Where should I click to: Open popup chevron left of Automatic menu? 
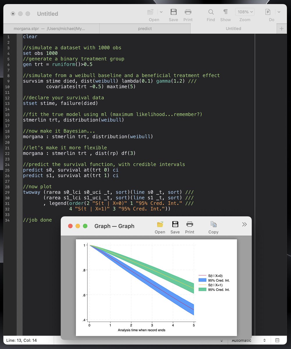[x=222, y=340]
